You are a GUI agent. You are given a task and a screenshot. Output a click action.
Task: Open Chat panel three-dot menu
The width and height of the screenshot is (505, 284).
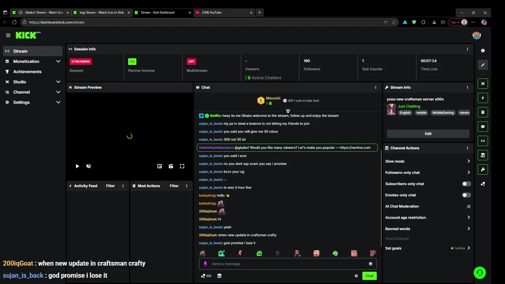point(376,87)
